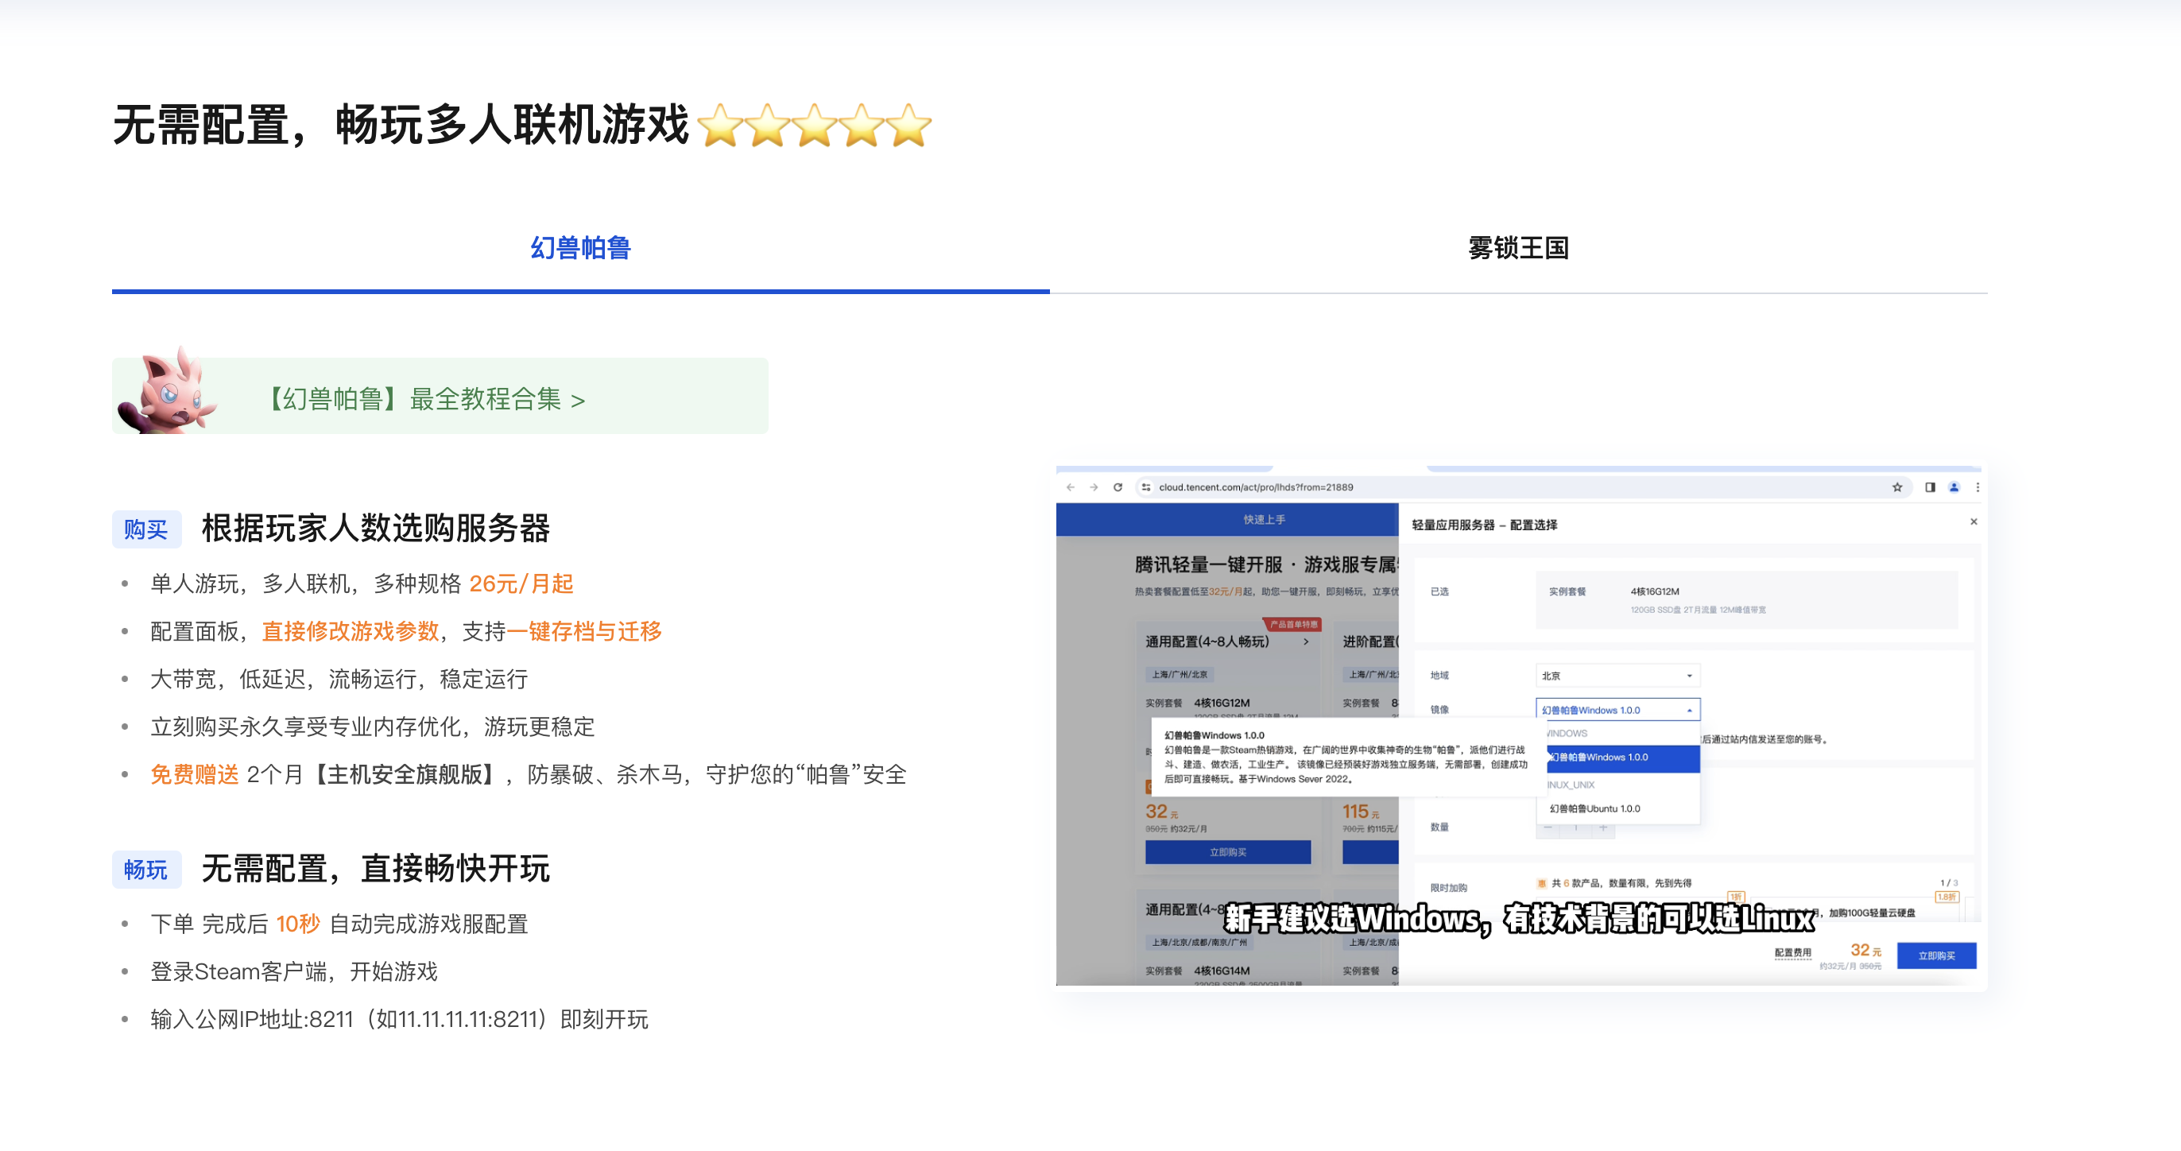Select the highlighted 幻兽帕鲁Windows 1.0.0 option
Viewport: 2181px width, 1151px height.
point(1622,758)
